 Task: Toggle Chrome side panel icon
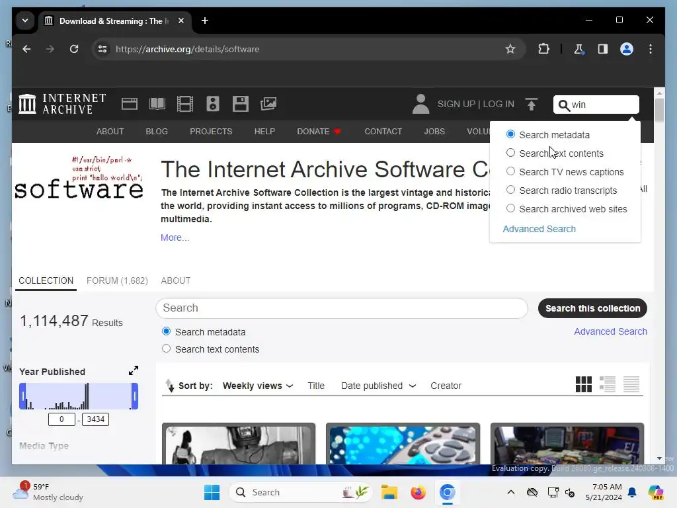pyautogui.click(x=603, y=49)
